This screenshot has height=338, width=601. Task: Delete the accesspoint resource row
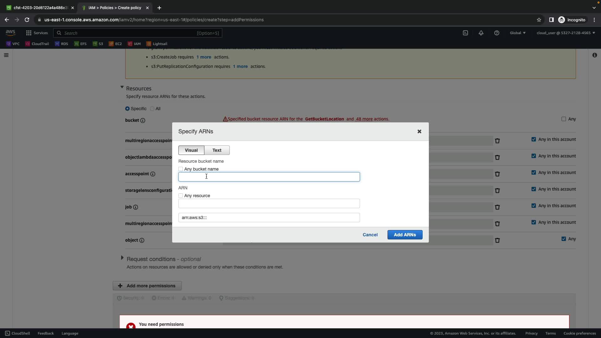tap(497, 174)
